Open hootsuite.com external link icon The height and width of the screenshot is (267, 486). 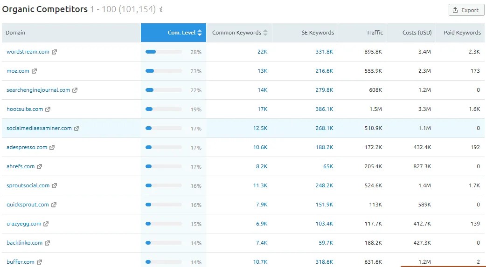click(48, 110)
